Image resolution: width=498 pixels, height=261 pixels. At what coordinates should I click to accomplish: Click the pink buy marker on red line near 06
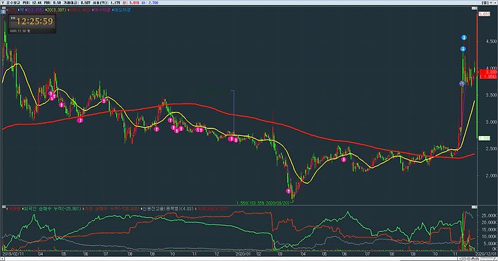coord(80,120)
